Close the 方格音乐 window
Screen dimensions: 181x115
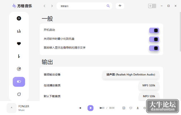pos(175,6)
